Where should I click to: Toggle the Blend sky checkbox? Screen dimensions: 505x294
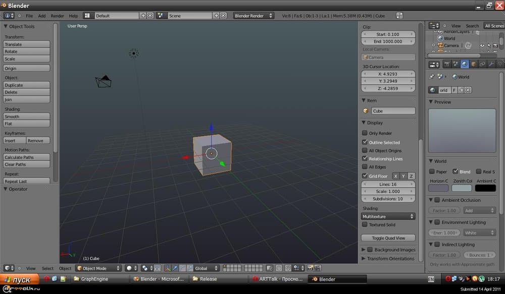click(455, 171)
